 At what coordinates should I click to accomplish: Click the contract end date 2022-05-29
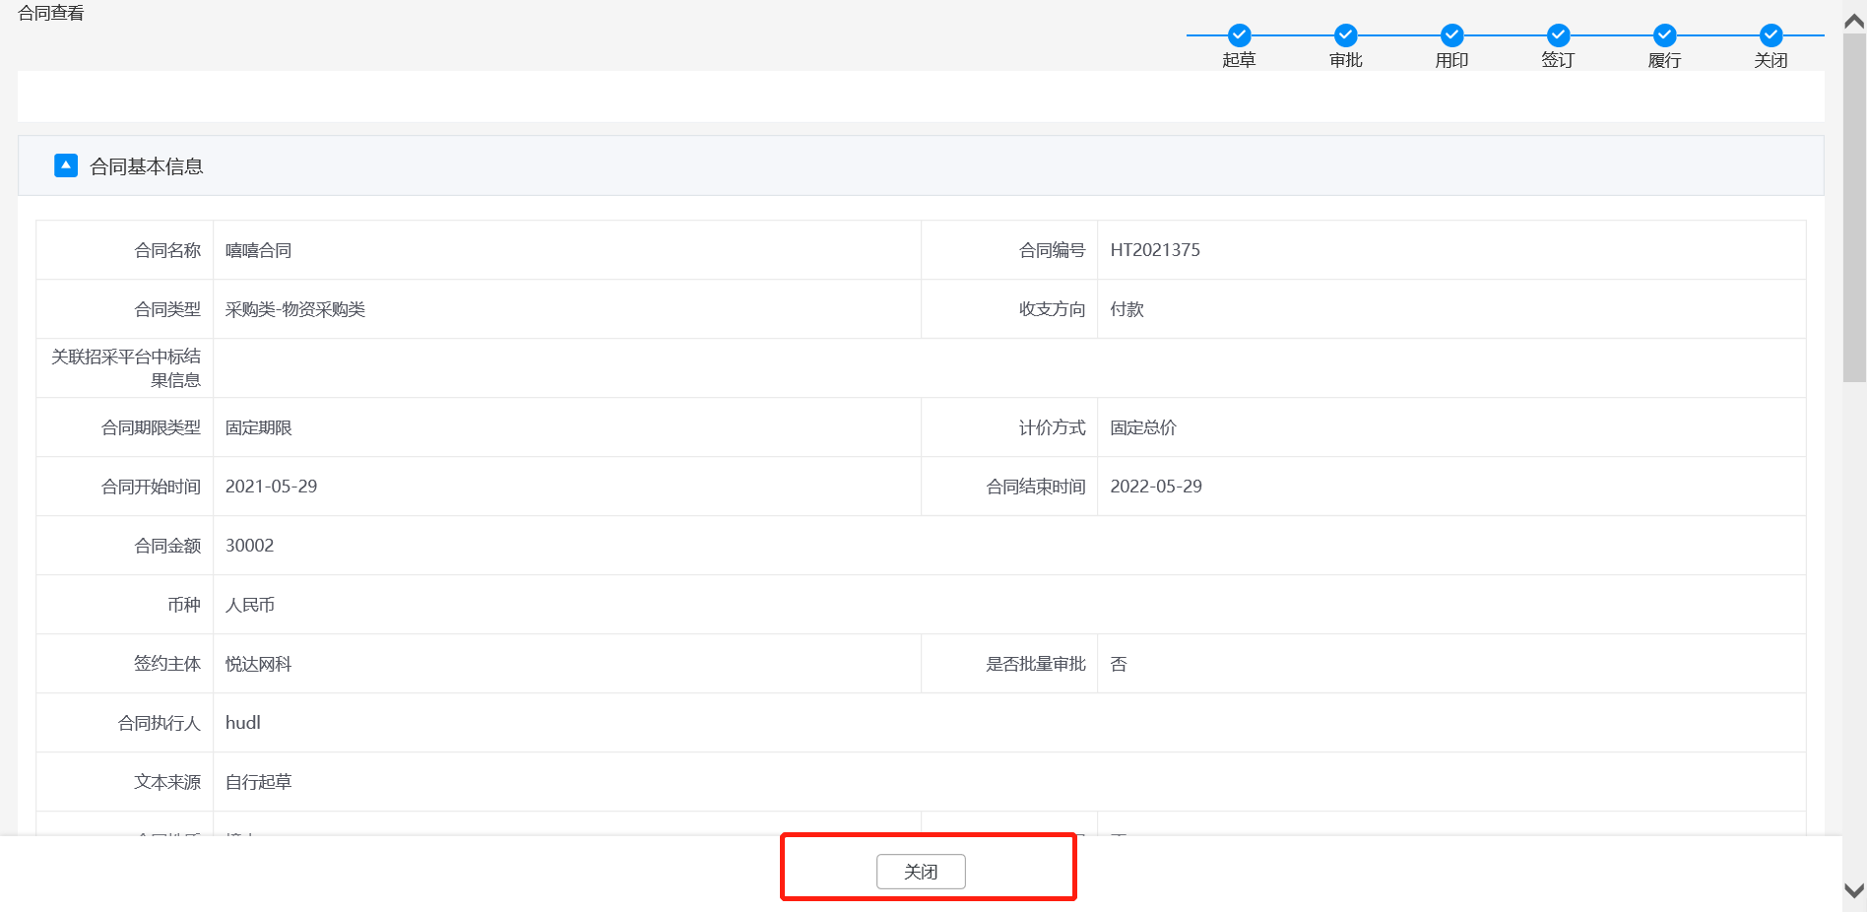point(1156,487)
